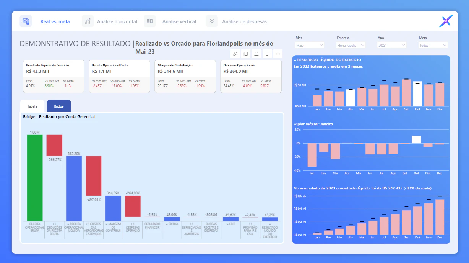Viewport: 469px width, 263px height.
Task: Open the Empresa dropdown showing Florianópolis
Action: pyautogui.click(x=351, y=45)
